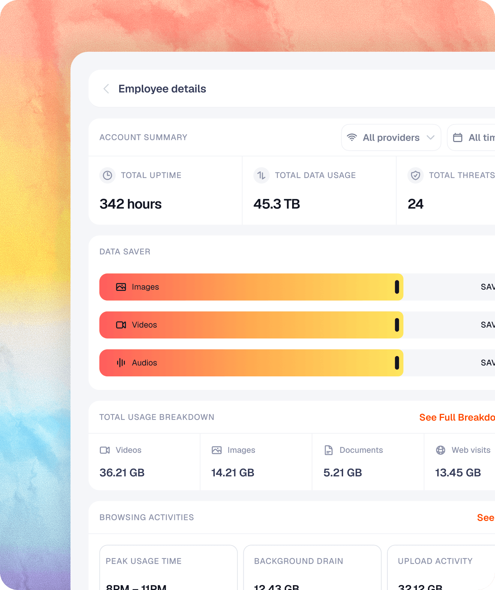Select the Peak Usage Time card
Screen dimensions: 495x590
(168, 568)
